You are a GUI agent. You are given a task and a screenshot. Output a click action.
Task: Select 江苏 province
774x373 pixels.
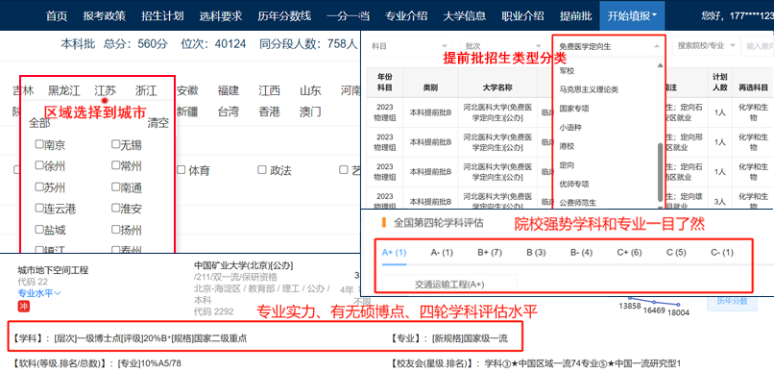(x=105, y=91)
